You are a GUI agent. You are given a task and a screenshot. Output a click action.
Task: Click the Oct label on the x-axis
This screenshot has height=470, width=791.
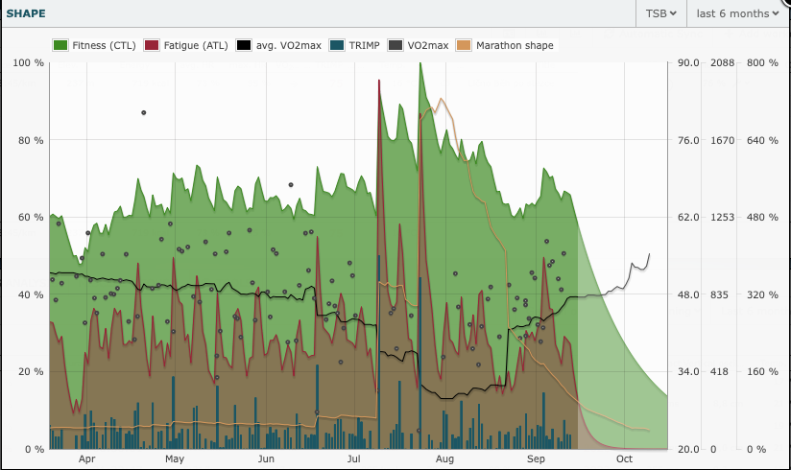[x=624, y=458]
